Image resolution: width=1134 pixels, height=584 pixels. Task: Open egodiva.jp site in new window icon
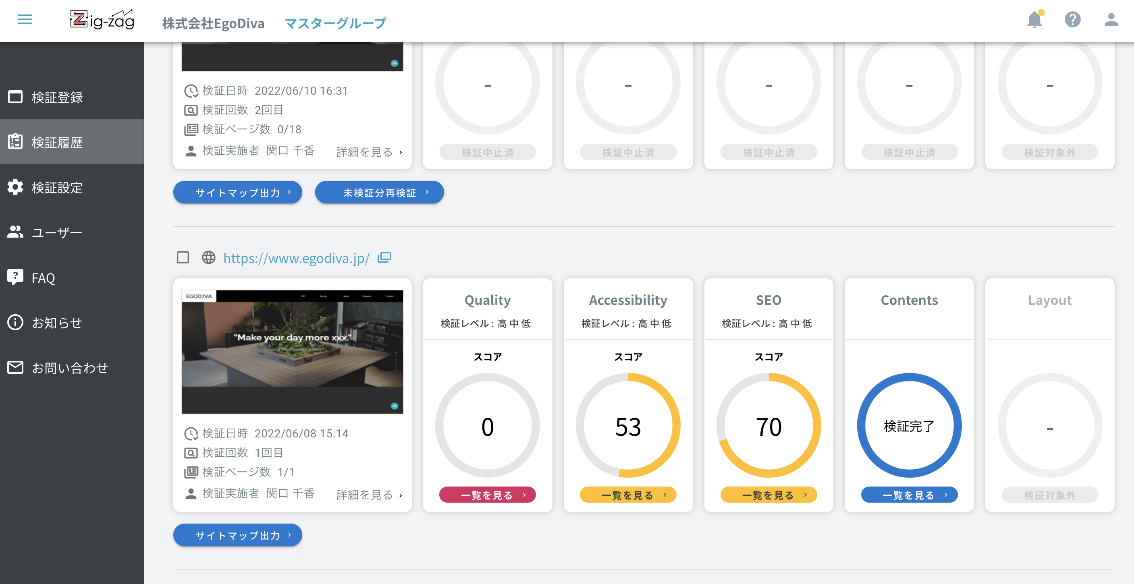point(384,257)
